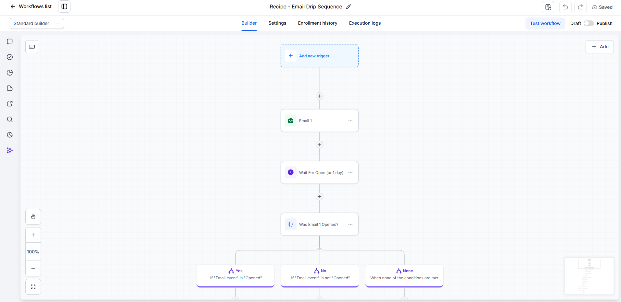Edit workflow name with pencil icon
The image size is (621, 302).
point(349,6)
